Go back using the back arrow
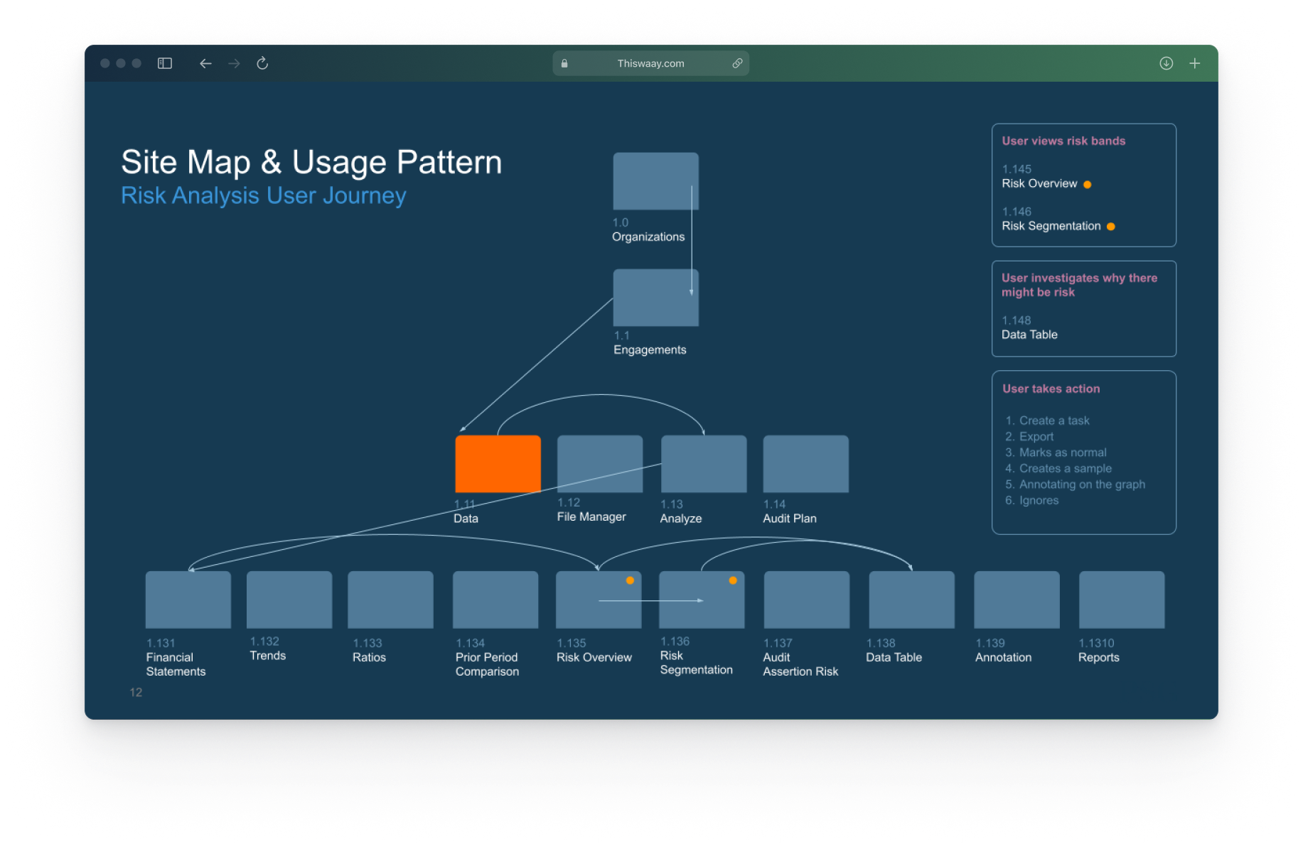 click(x=205, y=63)
